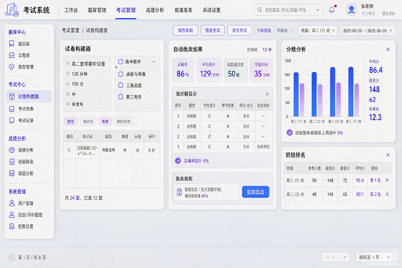
Task: Open the 个人中心 link
Action: click(368, 13)
